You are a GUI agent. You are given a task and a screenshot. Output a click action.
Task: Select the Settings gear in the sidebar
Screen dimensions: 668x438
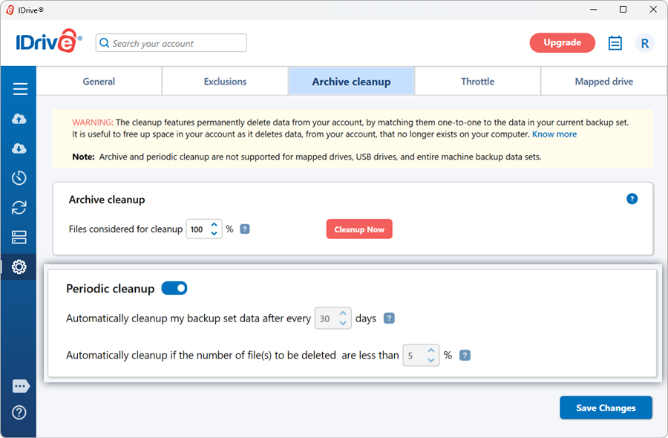pos(19,267)
